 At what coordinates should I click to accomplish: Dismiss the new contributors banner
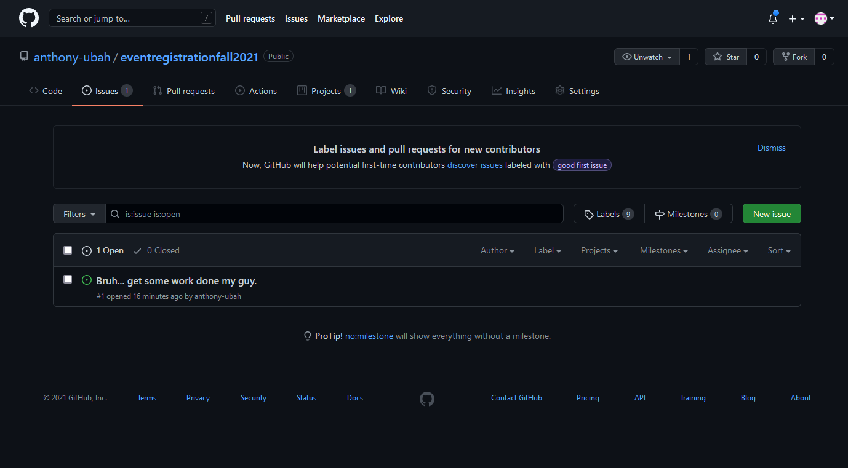(x=771, y=148)
